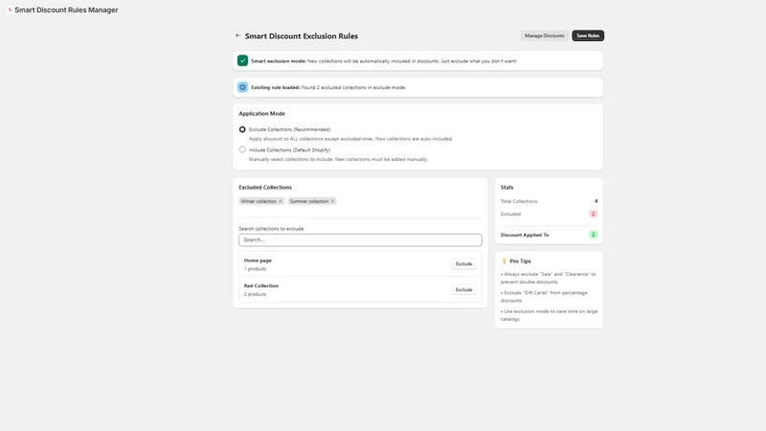766x431 pixels.
Task: Click the Application Mode heading
Action: [x=261, y=113]
